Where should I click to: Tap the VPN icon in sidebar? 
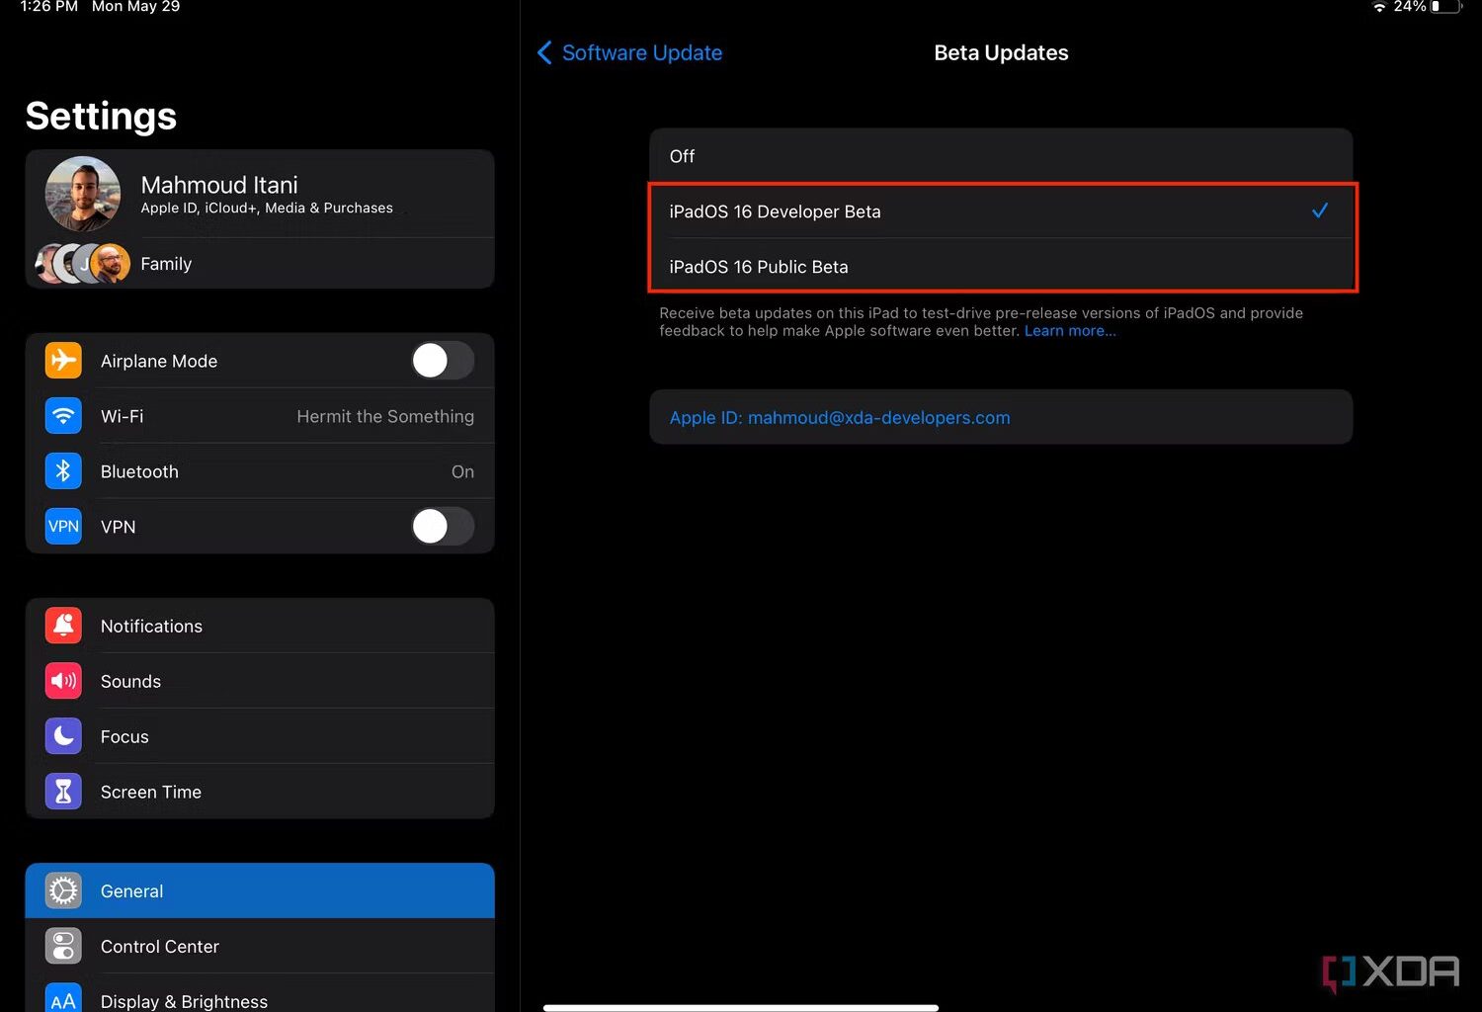[x=63, y=527]
